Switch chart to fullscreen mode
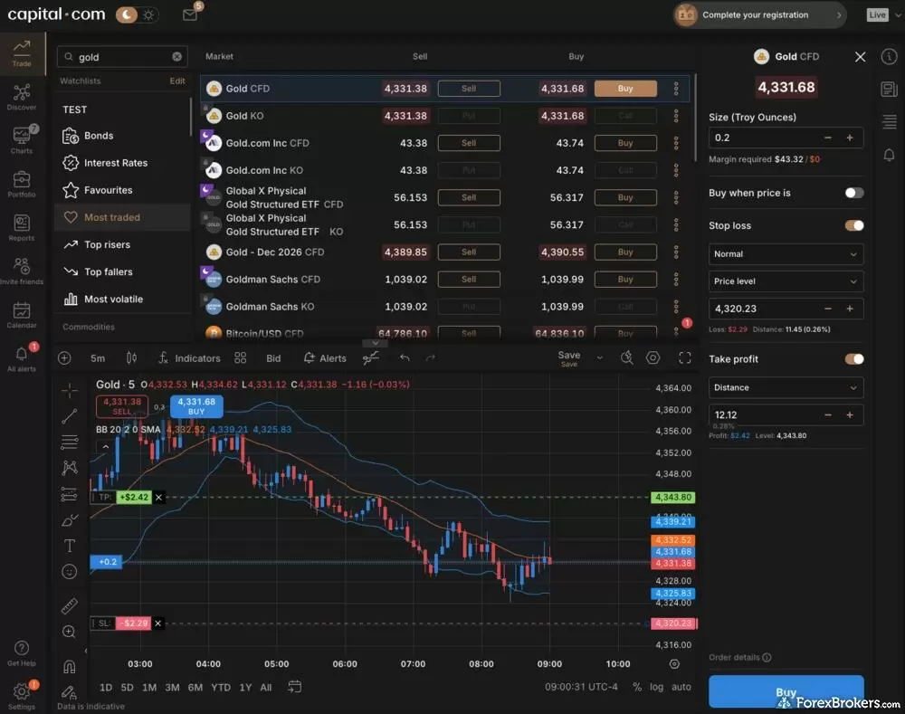Screen dimensions: 905x714 pyautogui.click(x=684, y=357)
